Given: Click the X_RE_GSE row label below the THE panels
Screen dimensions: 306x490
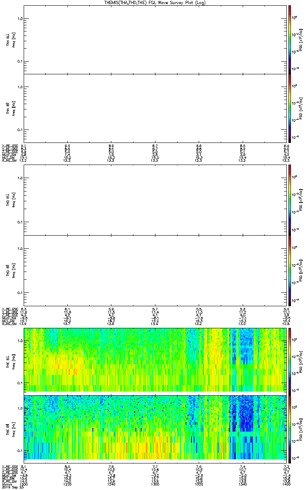Looking at the screenshot, I should pos(9,467).
